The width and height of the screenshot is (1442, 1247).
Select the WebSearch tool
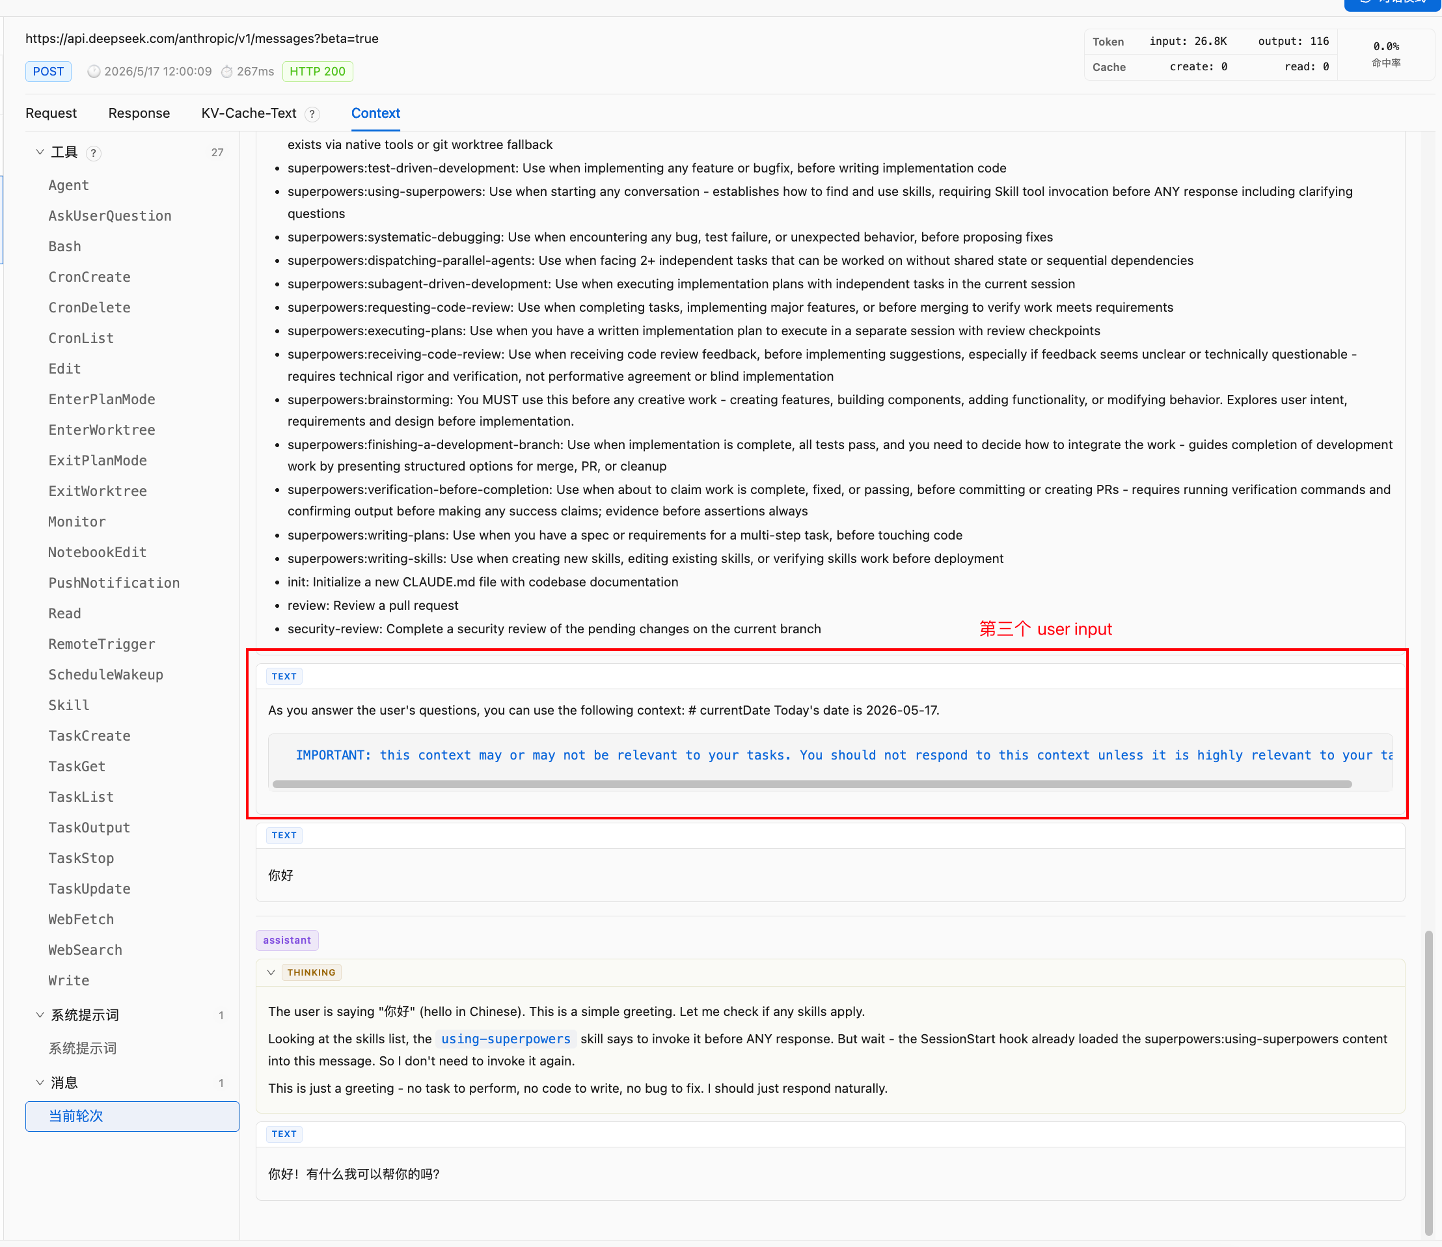click(85, 952)
